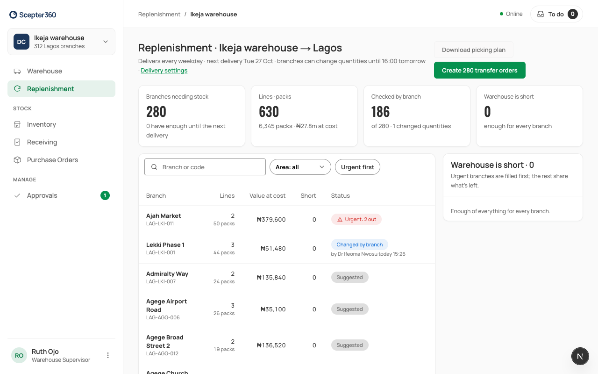Screen dimensions: 598x374
Task: Click the Receiving clipboard-check icon
Action: point(17,142)
